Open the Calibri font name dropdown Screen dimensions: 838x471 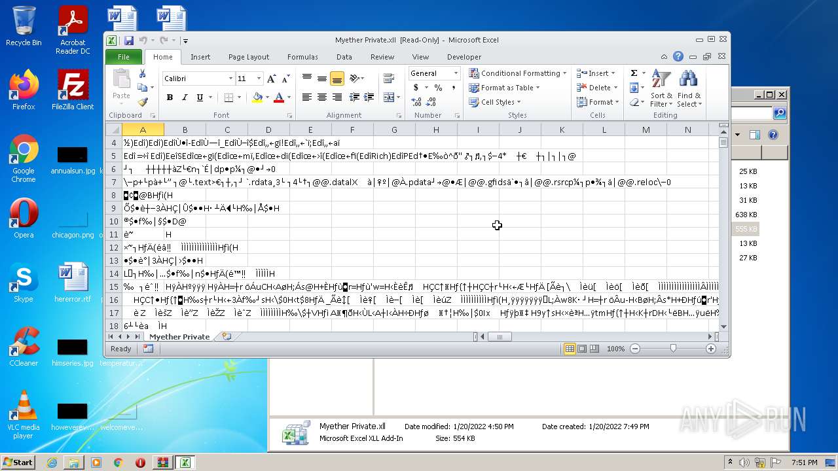click(x=230, y=78)
